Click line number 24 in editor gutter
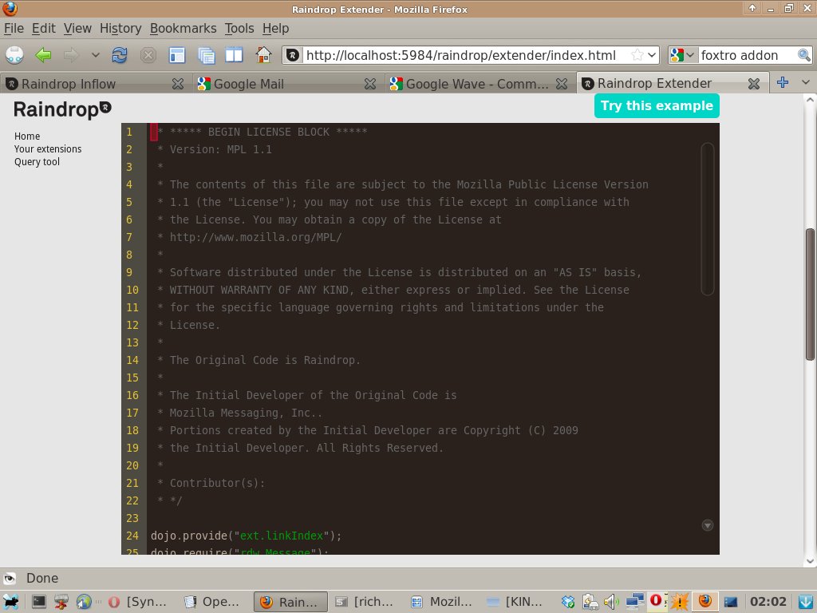This screenshot has height=613, width=817. [132, 536]
